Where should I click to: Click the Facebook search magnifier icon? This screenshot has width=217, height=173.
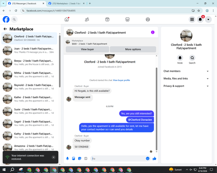click(14, 19)
